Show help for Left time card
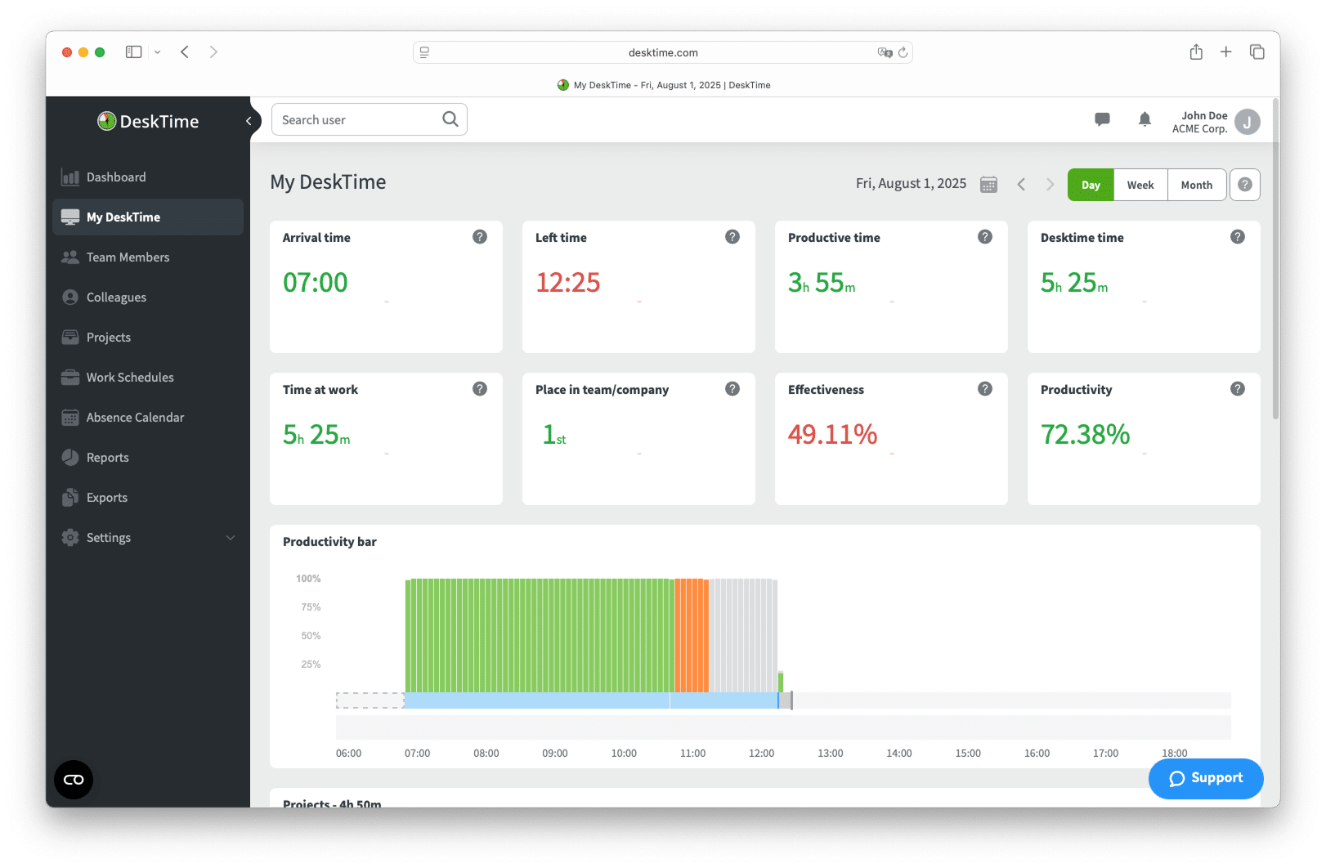This screenshot has width=1326, height=868. pos(732,237)
